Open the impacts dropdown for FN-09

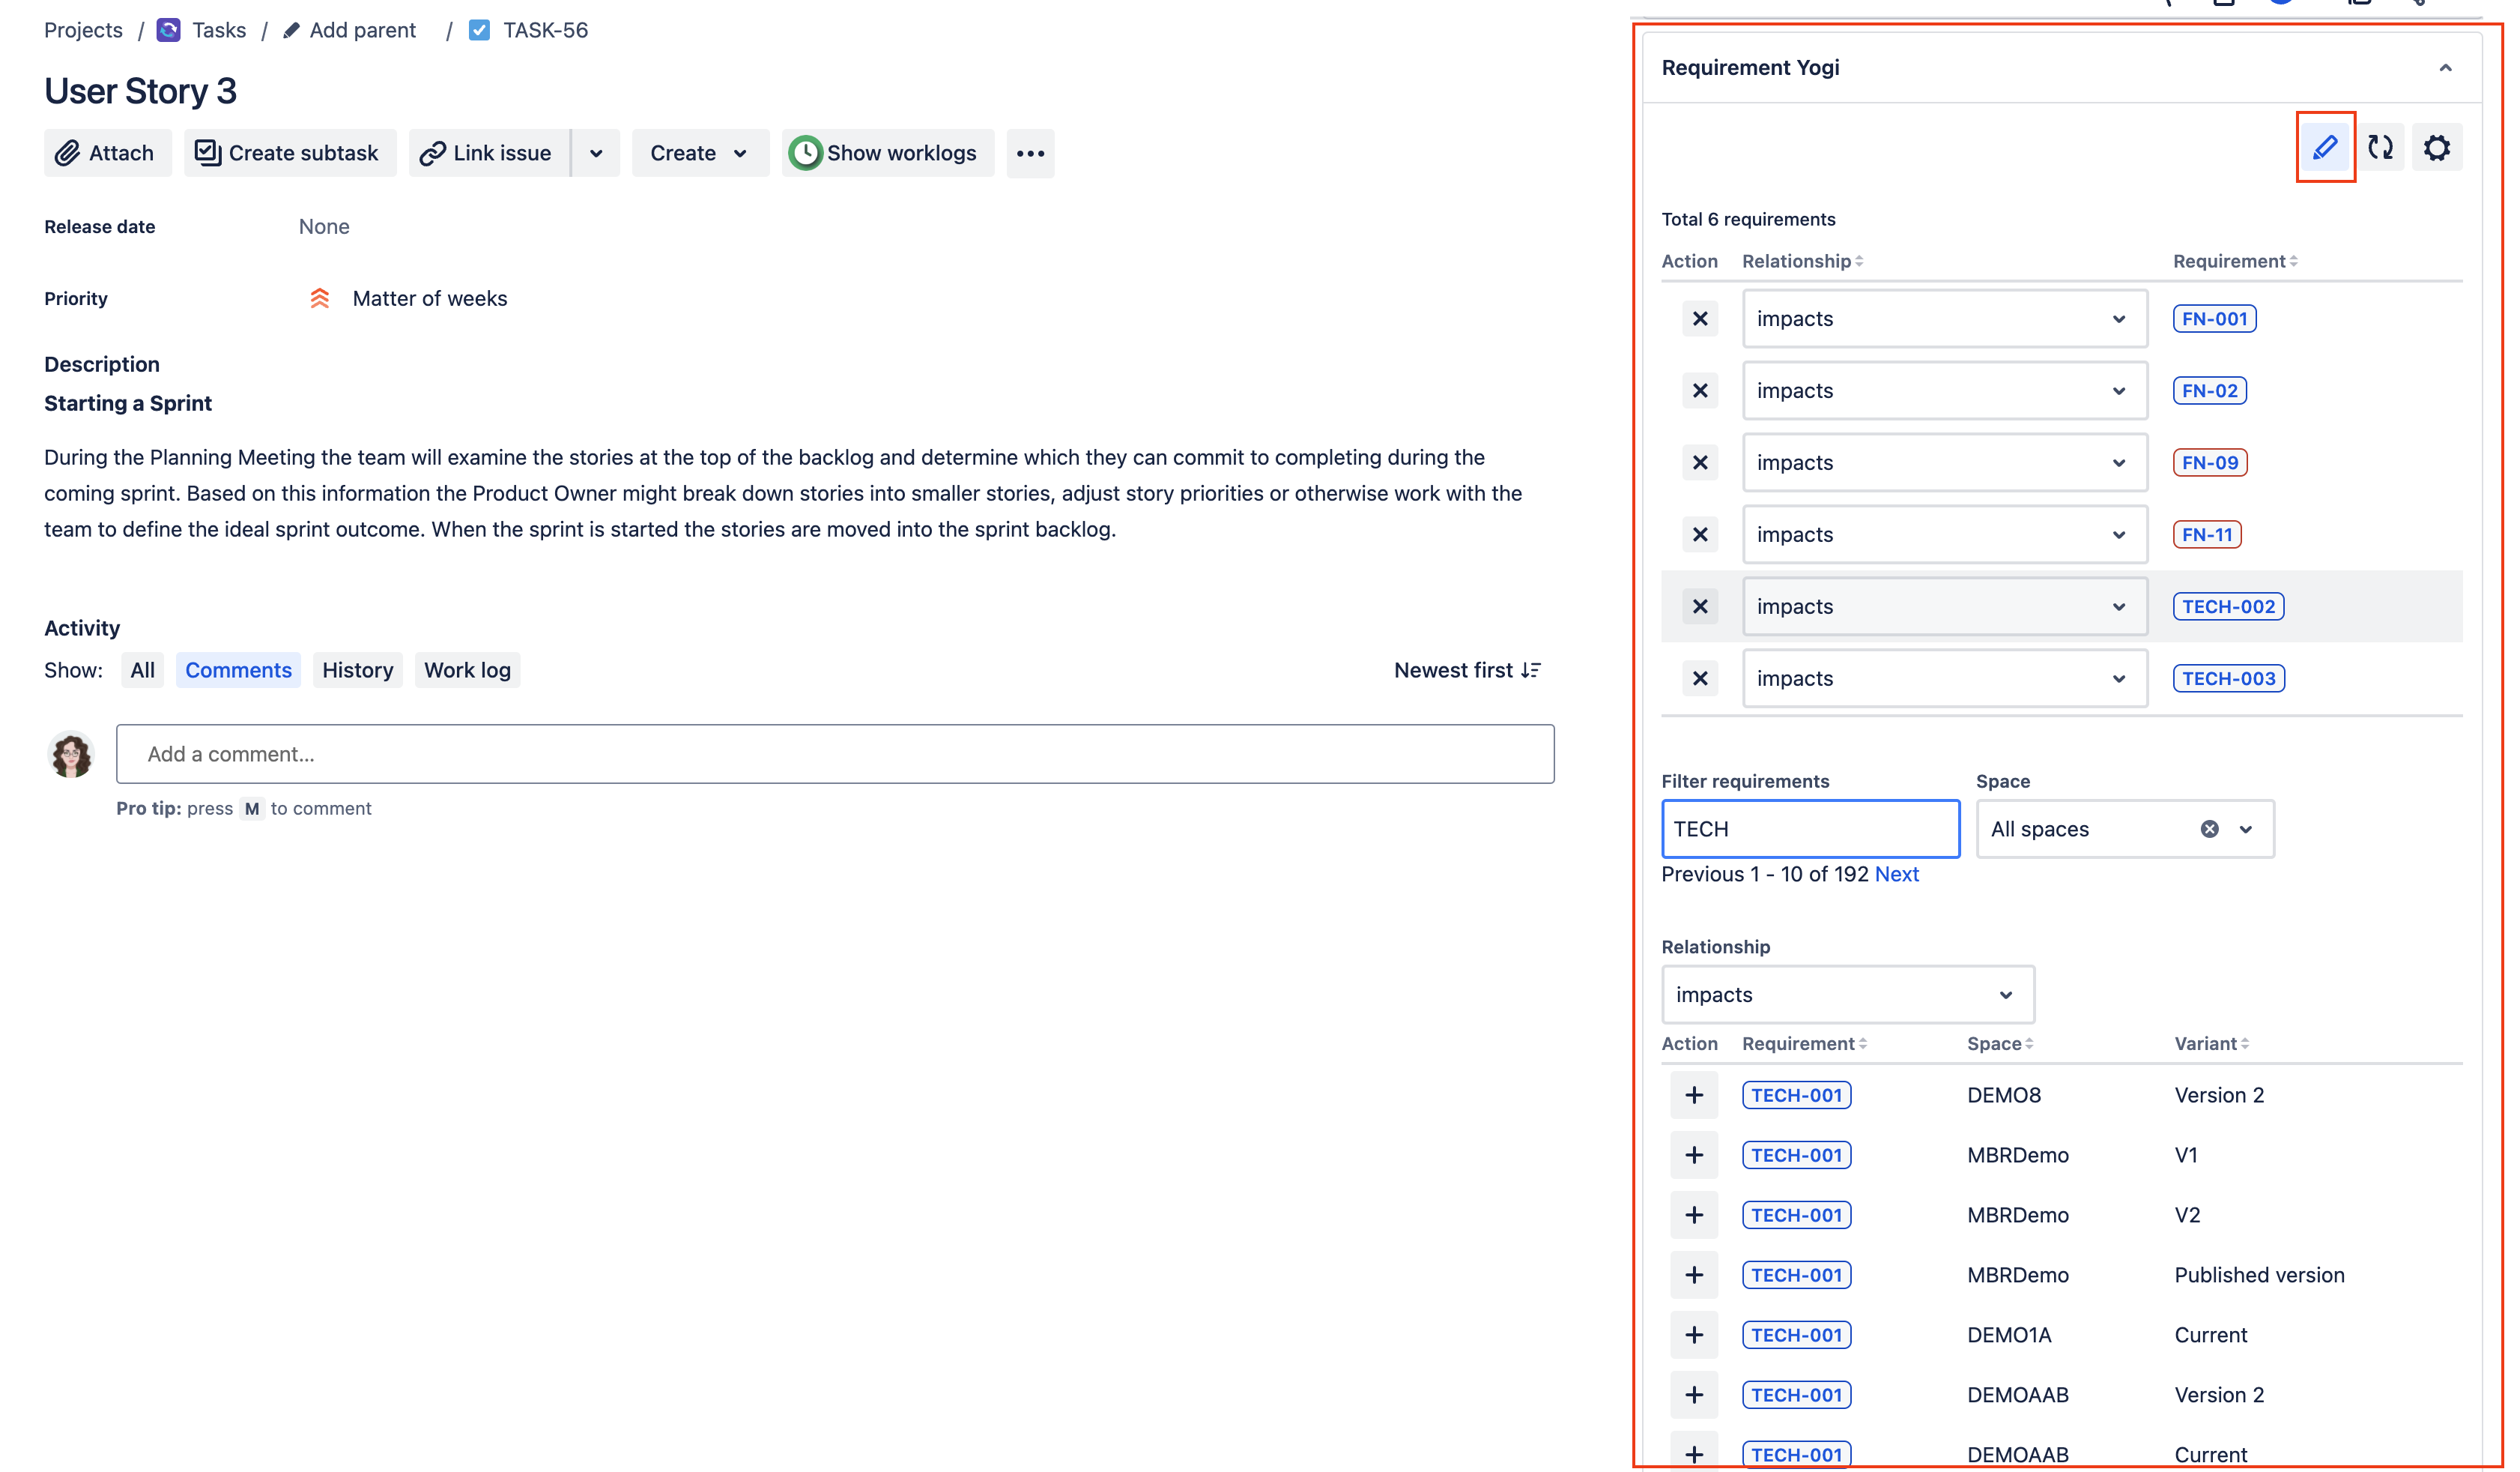coord(2119,462)
